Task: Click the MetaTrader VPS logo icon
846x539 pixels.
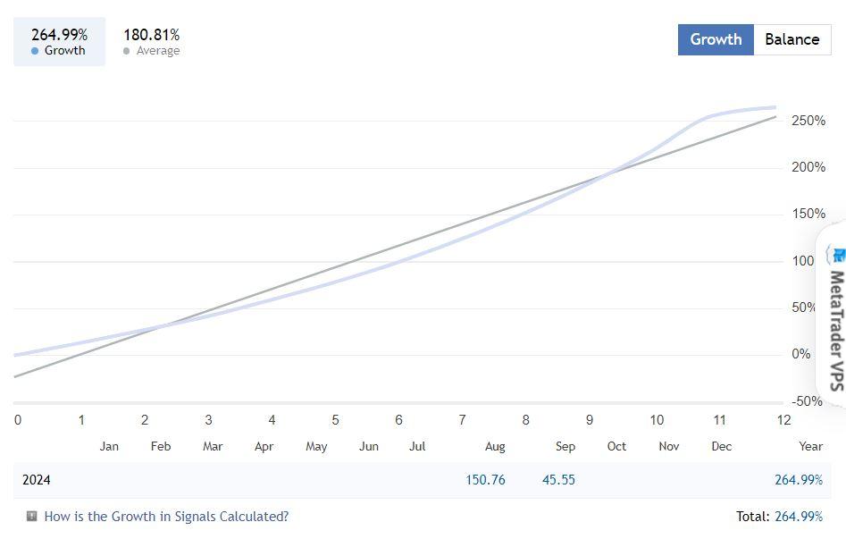Action: [x=837, y=255]
